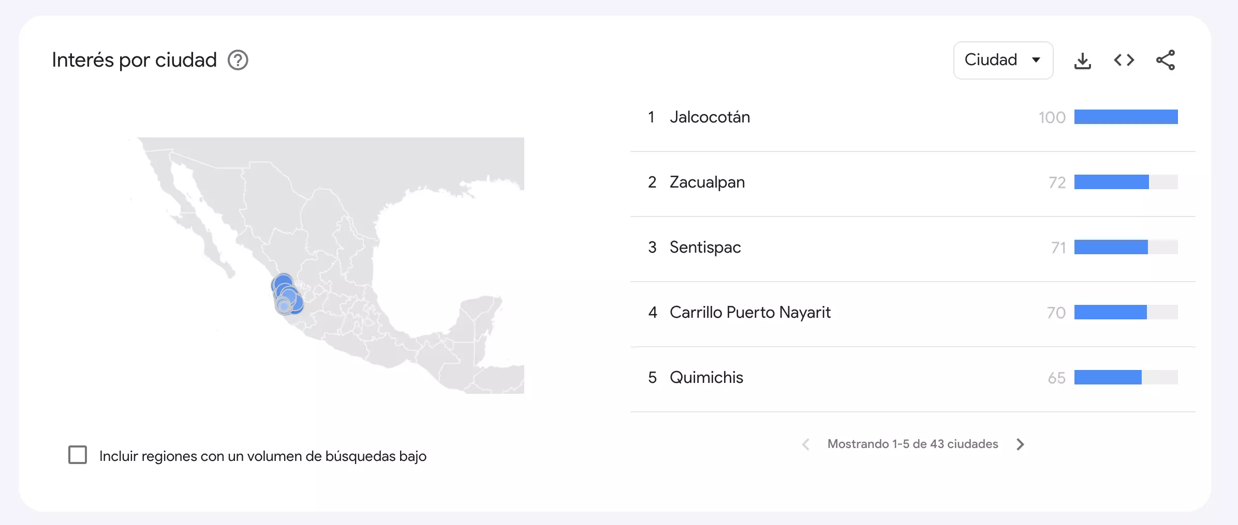1238x525 pixels.
Task: Click the Jalcocotán interest bar
Action: 1126,117
